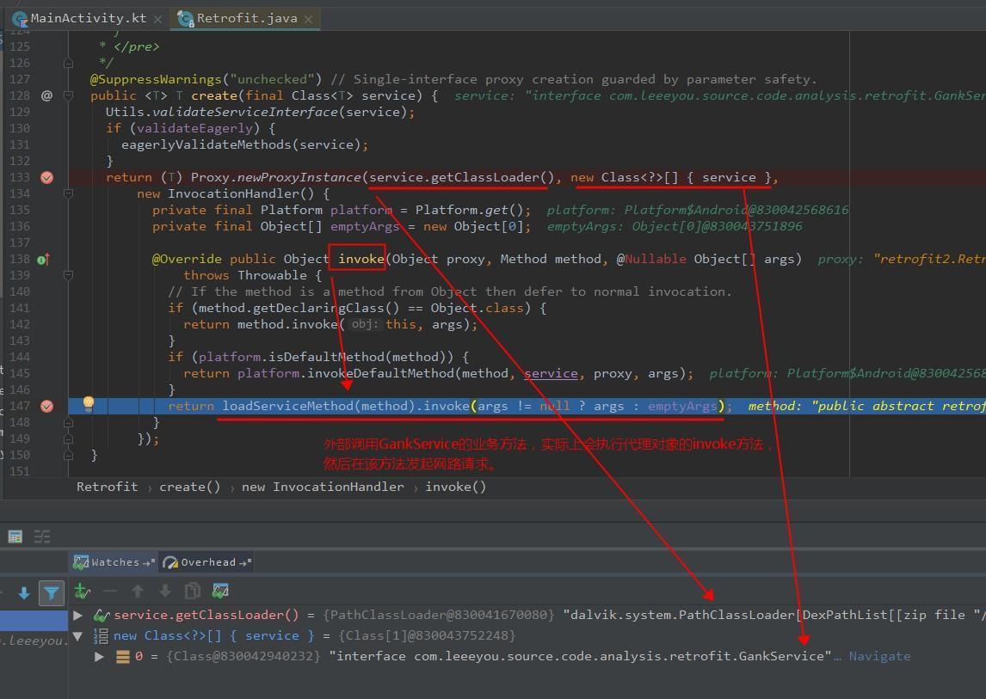This screenshot has height=699, width=986.
Task: Click the underlined service link on line 145
Action: coord(551,373)
